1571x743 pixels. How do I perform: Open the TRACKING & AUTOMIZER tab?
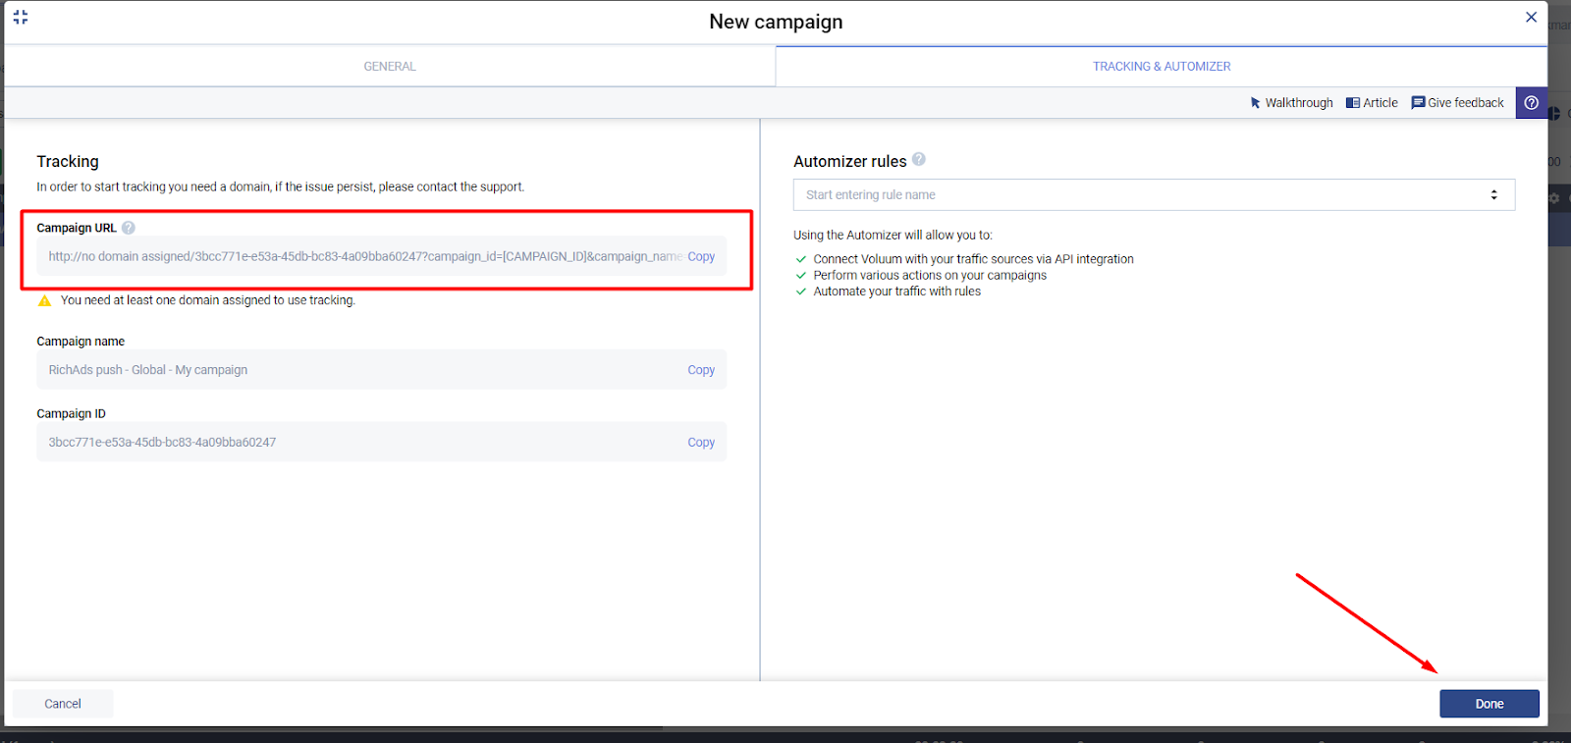1162,67
